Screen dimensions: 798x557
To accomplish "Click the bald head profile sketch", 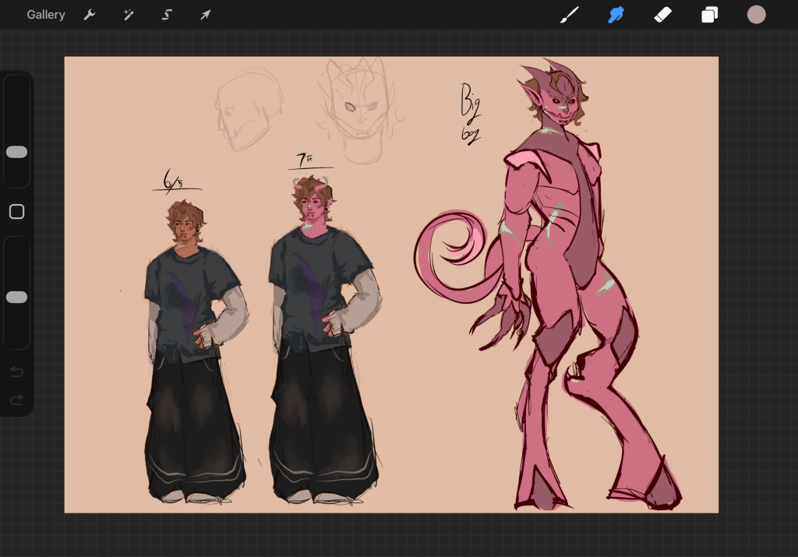I will (x=247, y=109).
